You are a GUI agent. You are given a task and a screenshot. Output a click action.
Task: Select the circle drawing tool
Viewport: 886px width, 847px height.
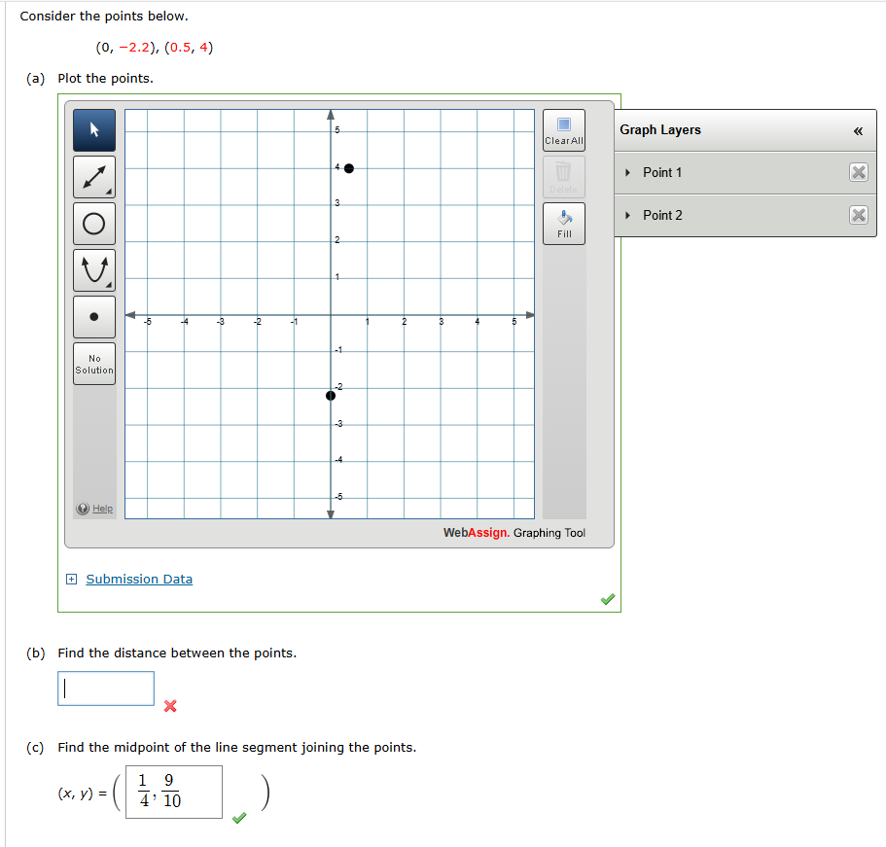(x=93, y=223)
